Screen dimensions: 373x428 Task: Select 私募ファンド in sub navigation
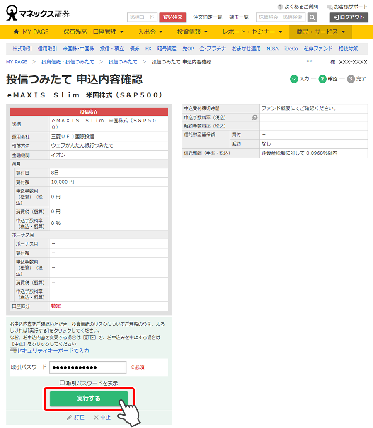[x=318, y=49]
